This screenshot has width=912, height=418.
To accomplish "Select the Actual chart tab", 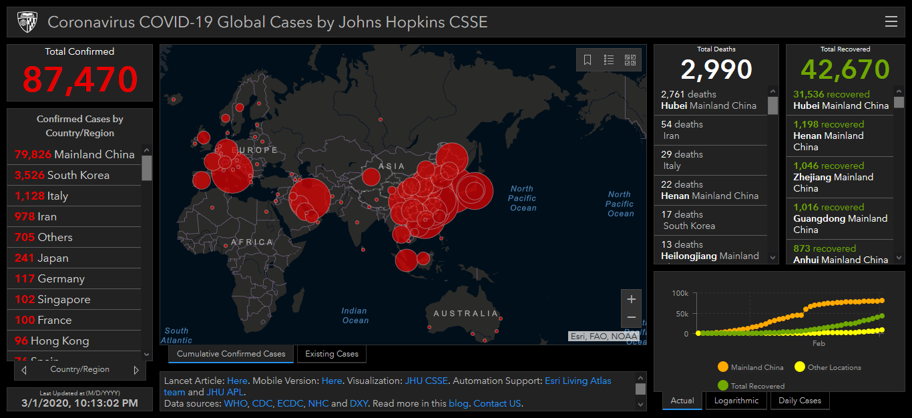I will (682, 401).
